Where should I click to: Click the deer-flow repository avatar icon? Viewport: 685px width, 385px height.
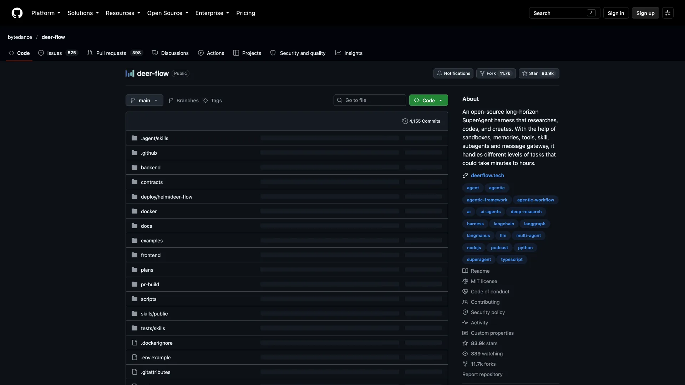[130, 73]
